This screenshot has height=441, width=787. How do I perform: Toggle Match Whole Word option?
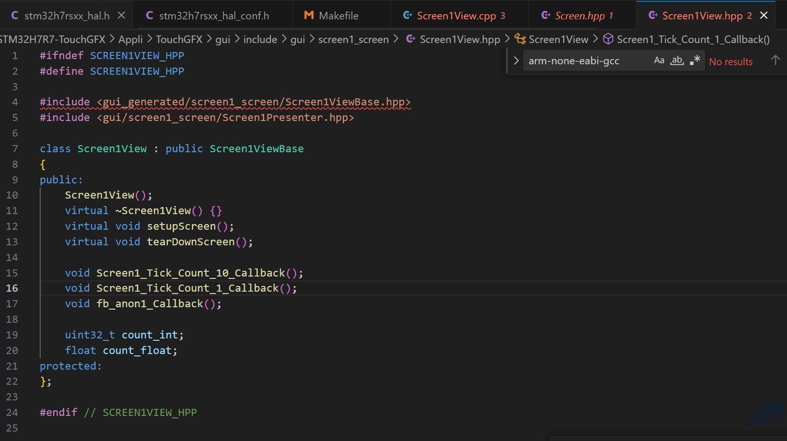(677, 61)
